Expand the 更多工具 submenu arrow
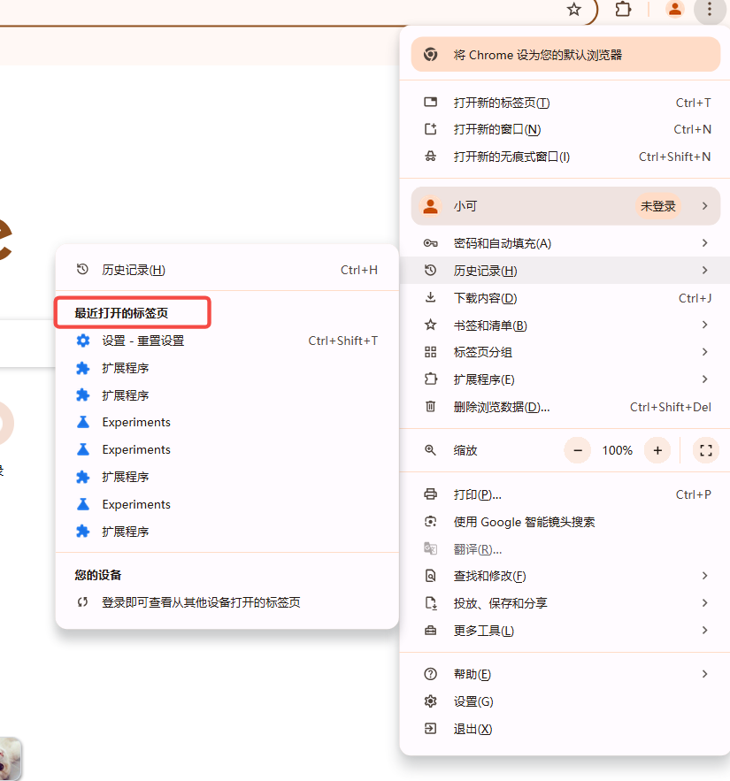 click(704, 630)
